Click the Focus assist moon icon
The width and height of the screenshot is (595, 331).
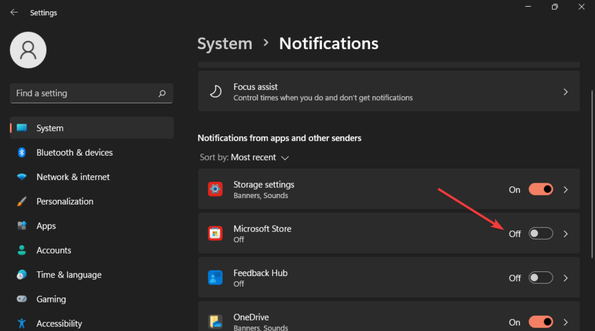pos(216,92)
